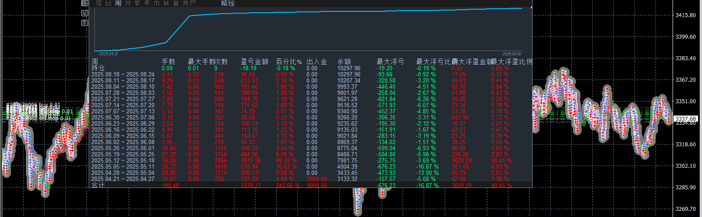Select the week row 2025.05.12 ~ 2025.05.18
The width and height of the screenshot is (702, 217).
[123, 160]
